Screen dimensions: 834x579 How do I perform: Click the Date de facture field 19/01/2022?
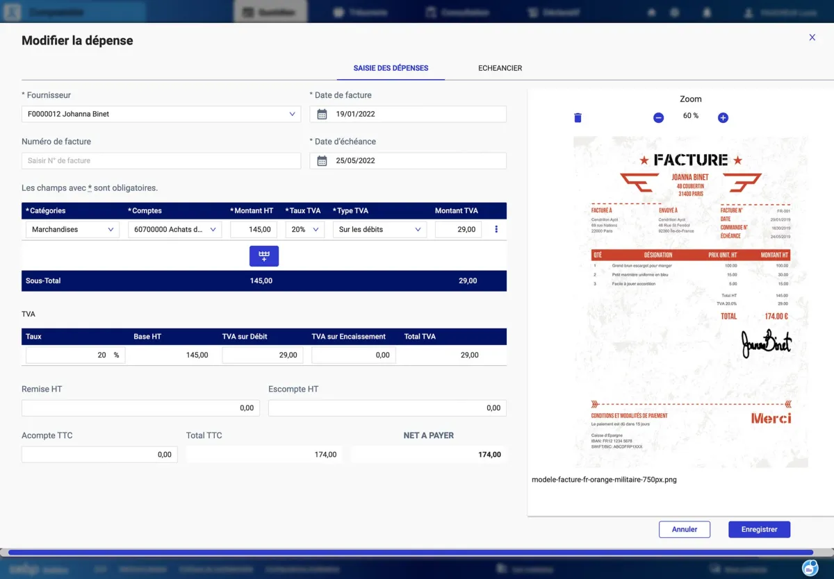(x=408, y=114)
